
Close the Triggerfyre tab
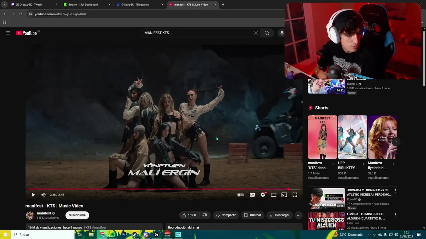pyautogui.click(x=162, y=5)
